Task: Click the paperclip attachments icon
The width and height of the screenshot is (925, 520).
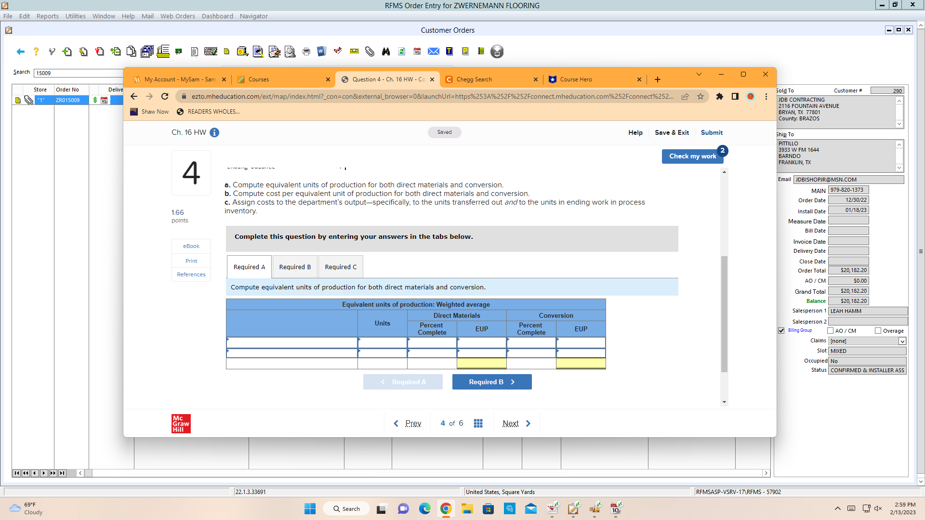Action: point(370,52)
